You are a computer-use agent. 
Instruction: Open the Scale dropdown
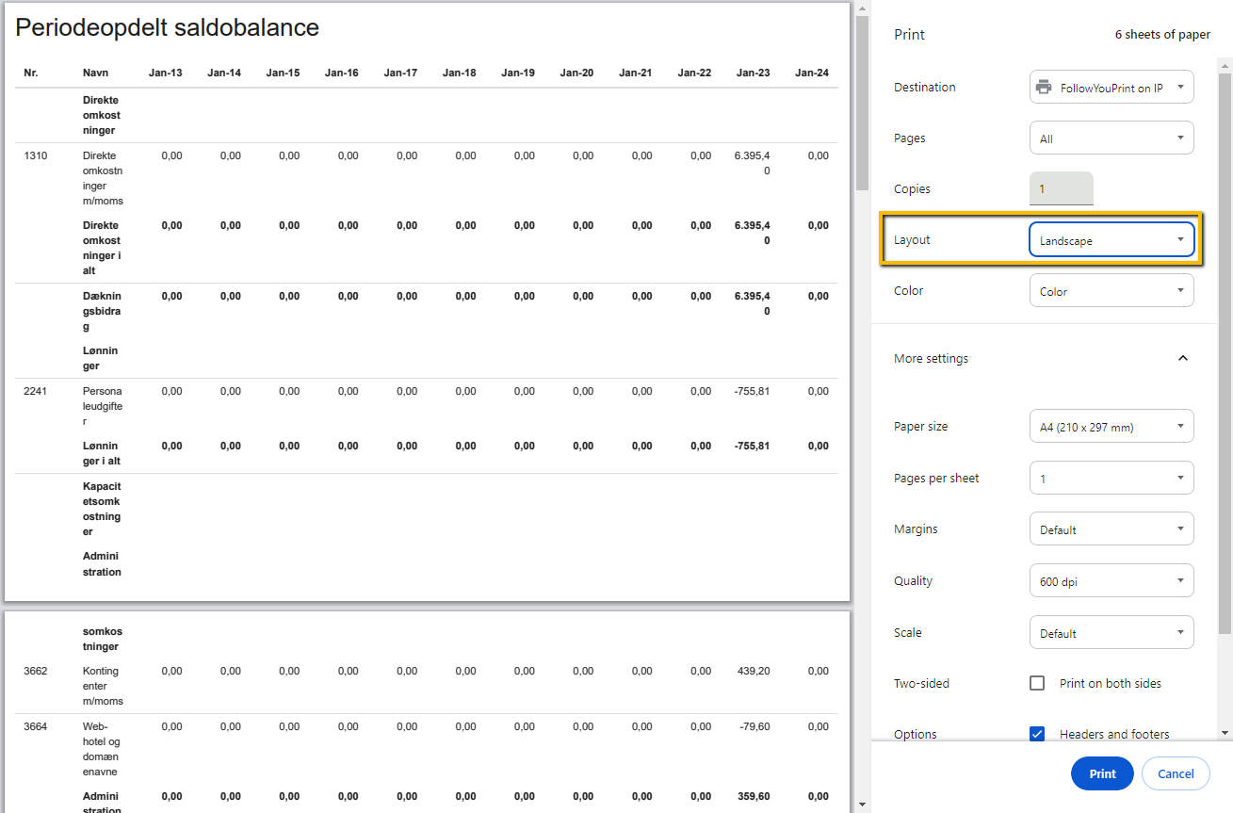pyautogui.click(x=1111, y=633)
